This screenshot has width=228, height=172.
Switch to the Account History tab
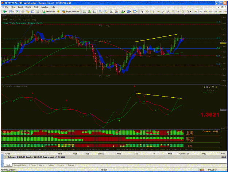21,165
